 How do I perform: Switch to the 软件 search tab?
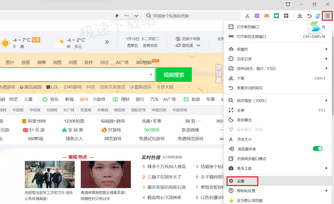(x=89, y=62)
